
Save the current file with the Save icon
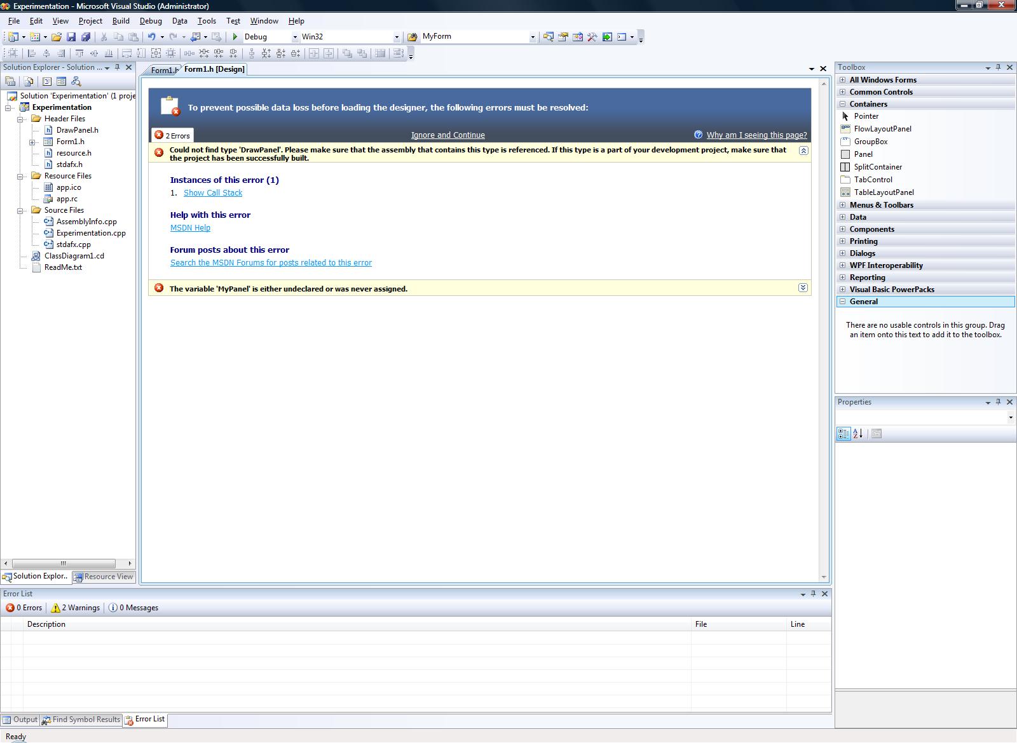[71, 37]
